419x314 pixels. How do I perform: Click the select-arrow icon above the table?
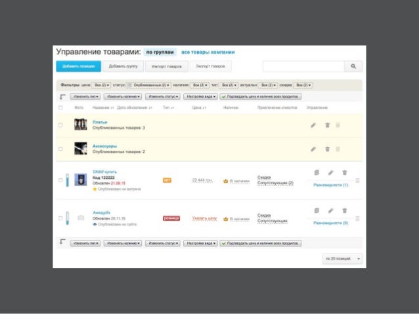coord(62,96)
